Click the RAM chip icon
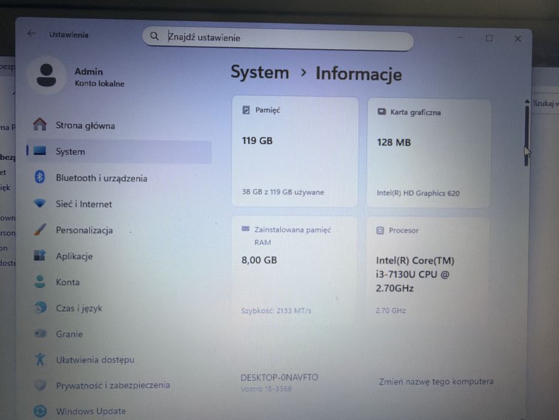The height and width of the screenshot is (420, 559). pos(246,229)
